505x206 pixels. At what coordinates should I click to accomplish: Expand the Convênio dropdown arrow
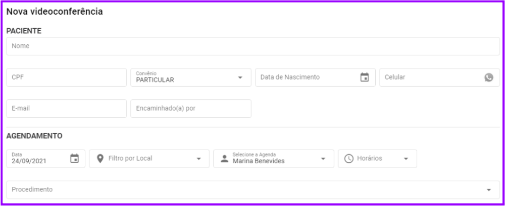coord(240,78)
